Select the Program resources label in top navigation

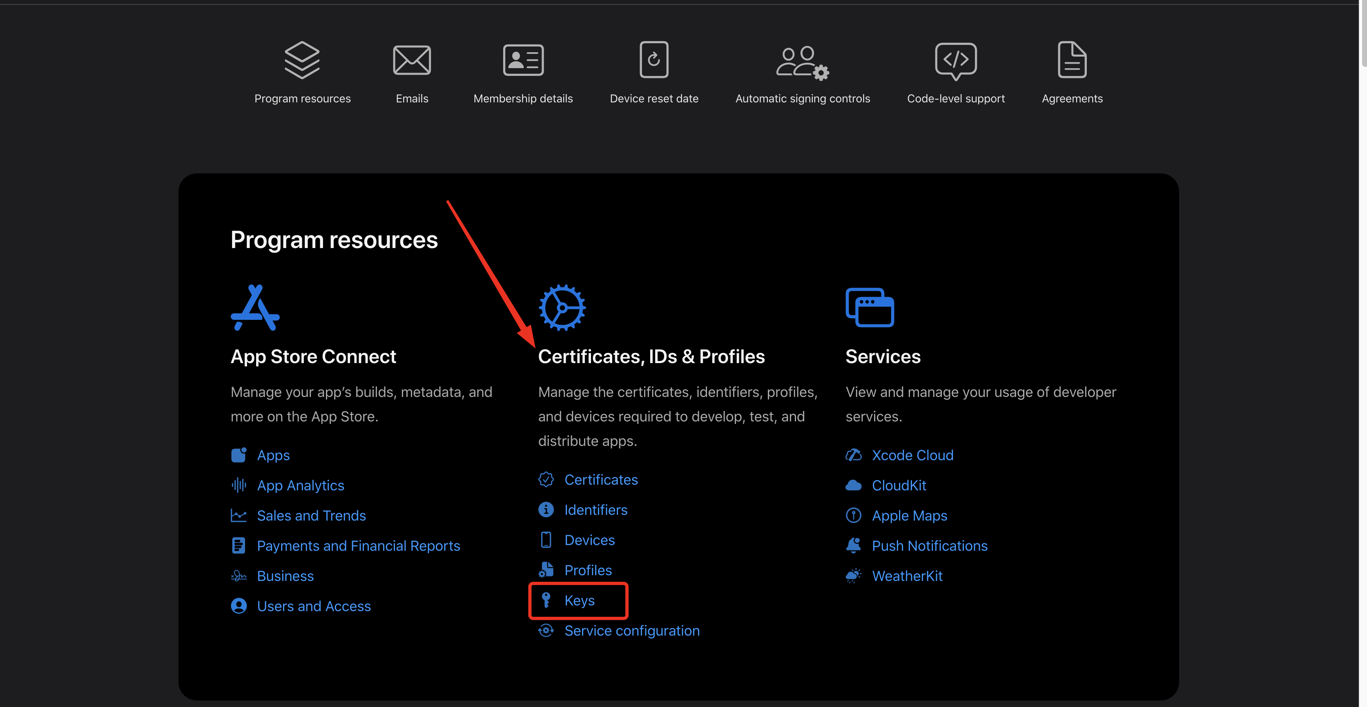tap(303, 99)
